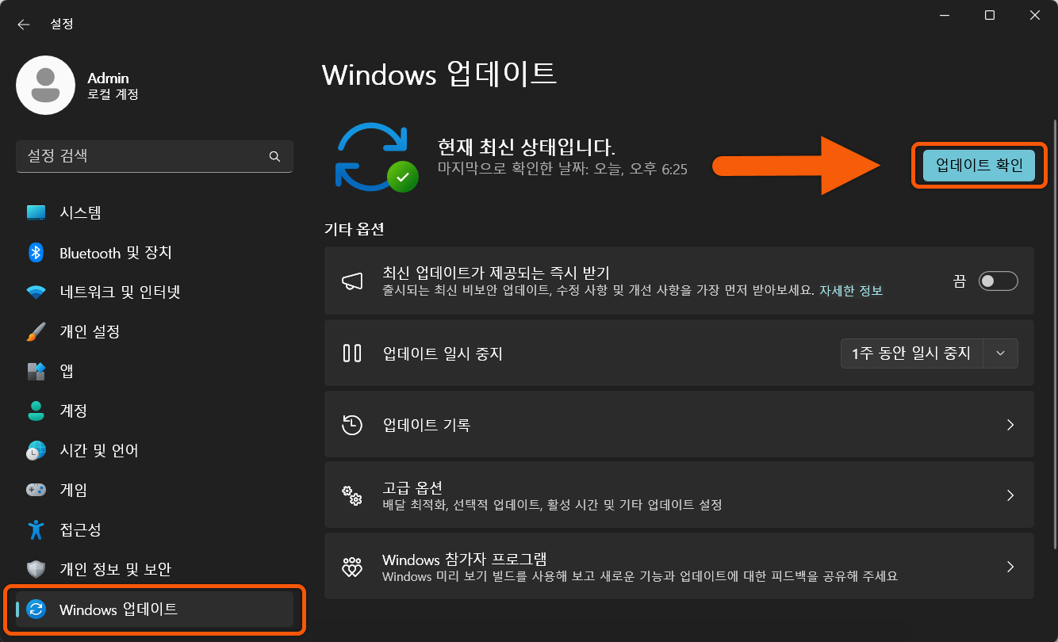Click the shield icon for 개인 정보 및 보안

click(x=36, y=569)
